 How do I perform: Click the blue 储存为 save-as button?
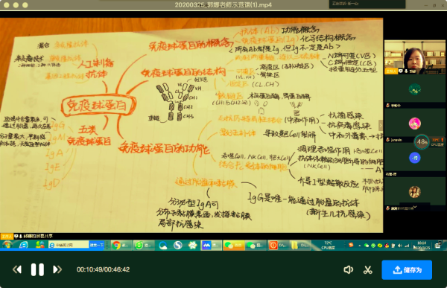[x=407, y=270]
